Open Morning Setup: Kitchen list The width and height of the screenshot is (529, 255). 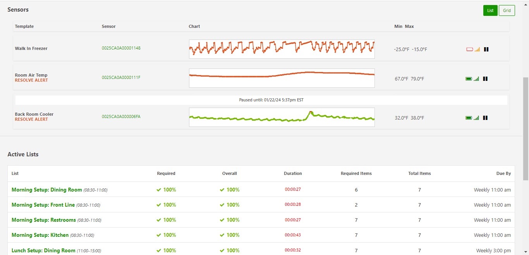(x=40, y=235)
